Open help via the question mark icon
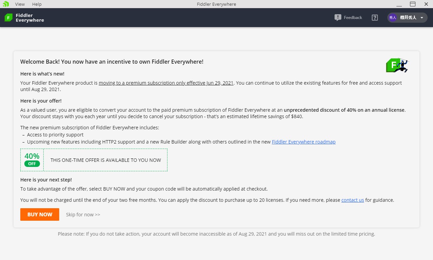Viewport: 433px width, 260px height. [374, 18]
